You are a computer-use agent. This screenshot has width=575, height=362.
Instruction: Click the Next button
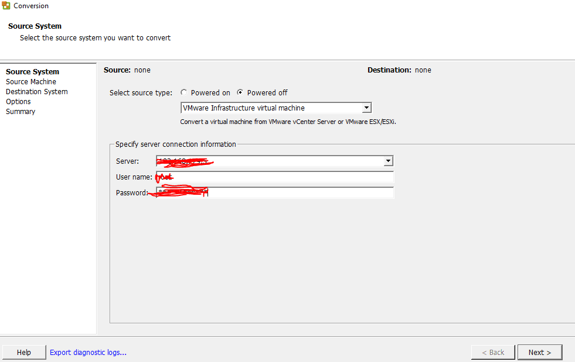[x=540, y=352]
